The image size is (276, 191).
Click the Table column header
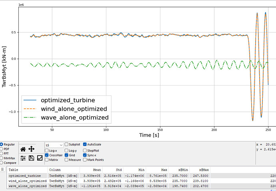pyautogui.click(x=27, y=170)
